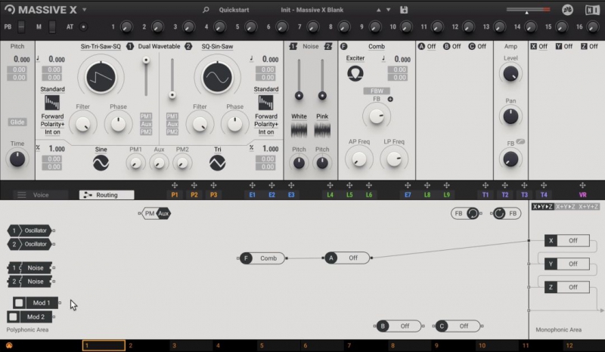Click the plus icon beside FB label
The height and width of the screenshot is (352, 605).
point(390,99)
